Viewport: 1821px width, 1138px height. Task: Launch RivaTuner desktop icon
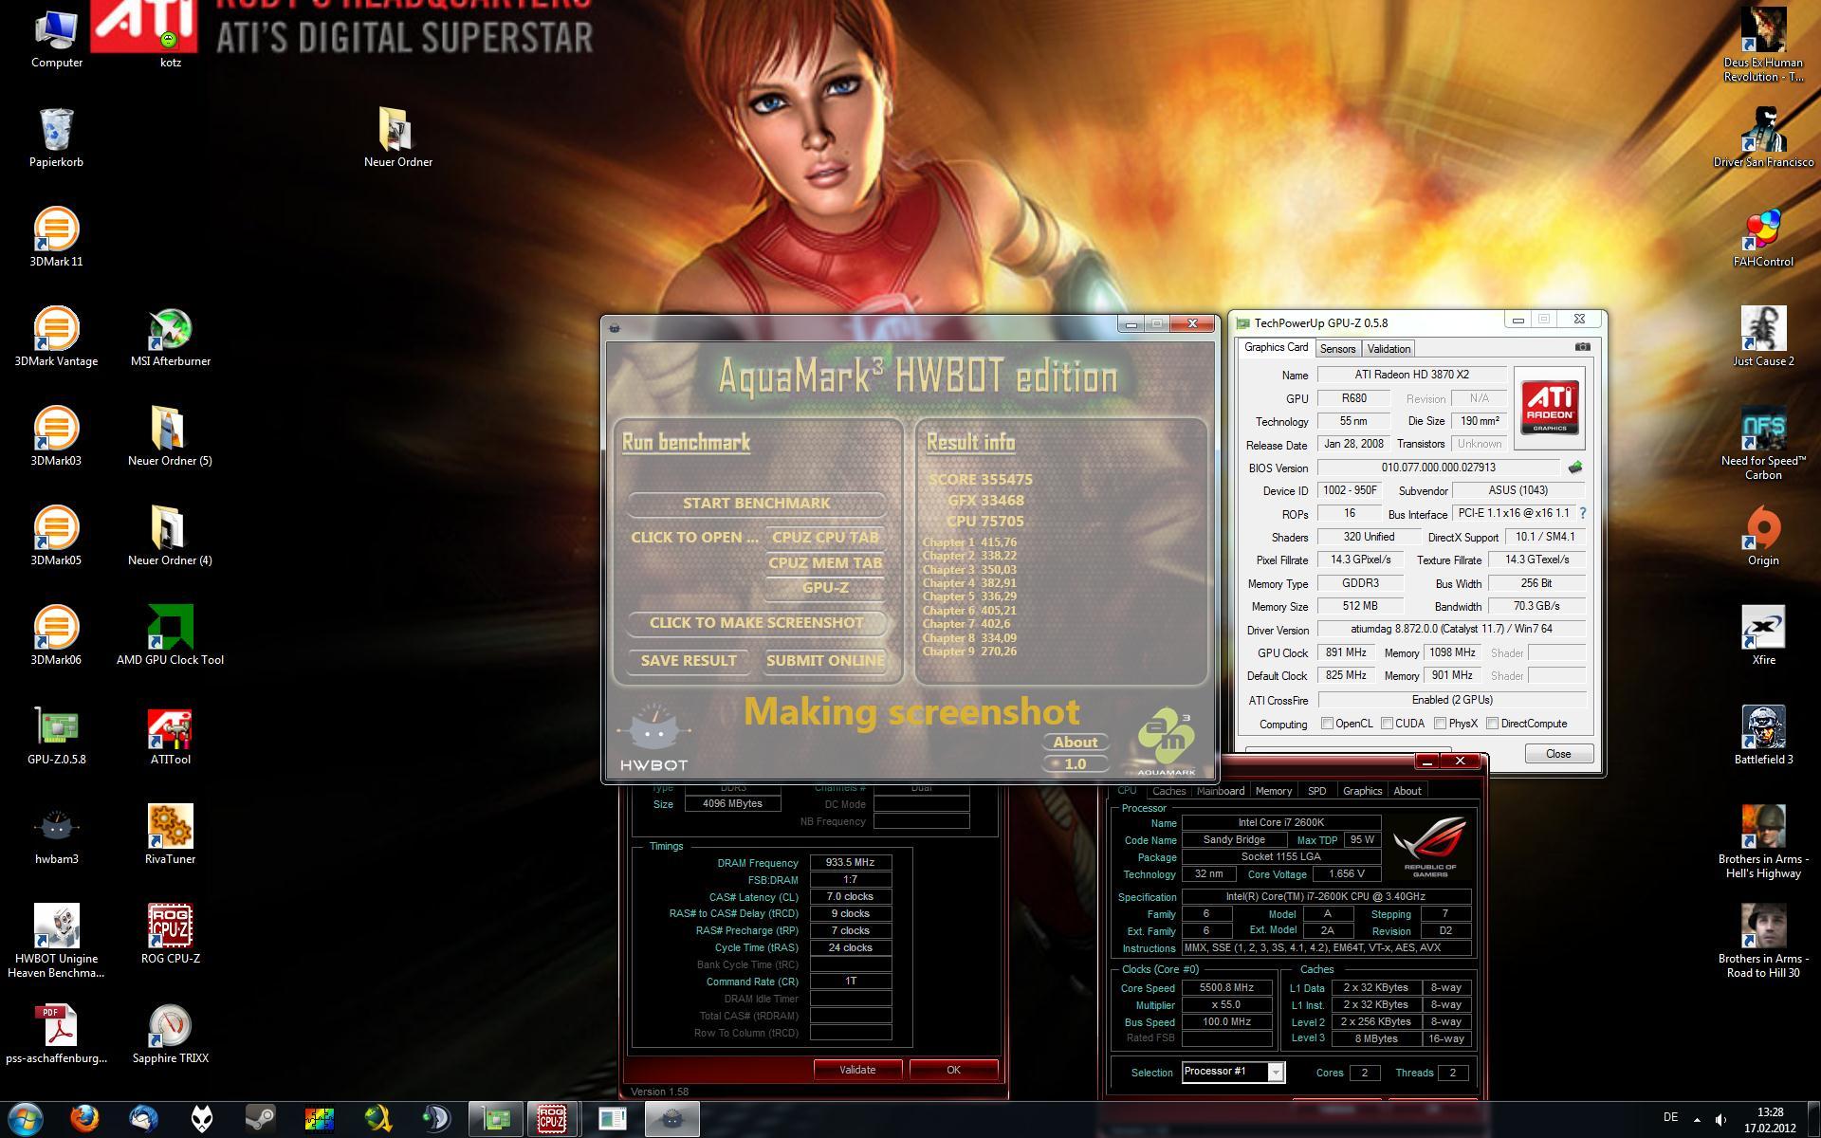pos(171,835)
